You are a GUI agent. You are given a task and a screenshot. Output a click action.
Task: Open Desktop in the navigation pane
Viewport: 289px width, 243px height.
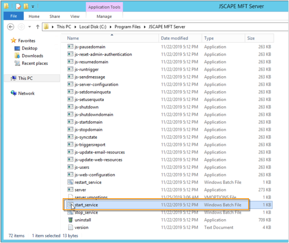tap(29, 48)
